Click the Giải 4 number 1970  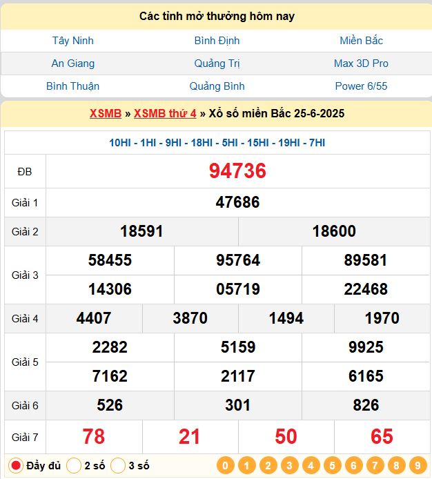(382, 318)
